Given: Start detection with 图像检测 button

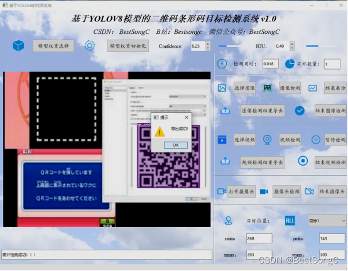Looking at the screenshot, I should pyautogui.click(x=290, y=88).
